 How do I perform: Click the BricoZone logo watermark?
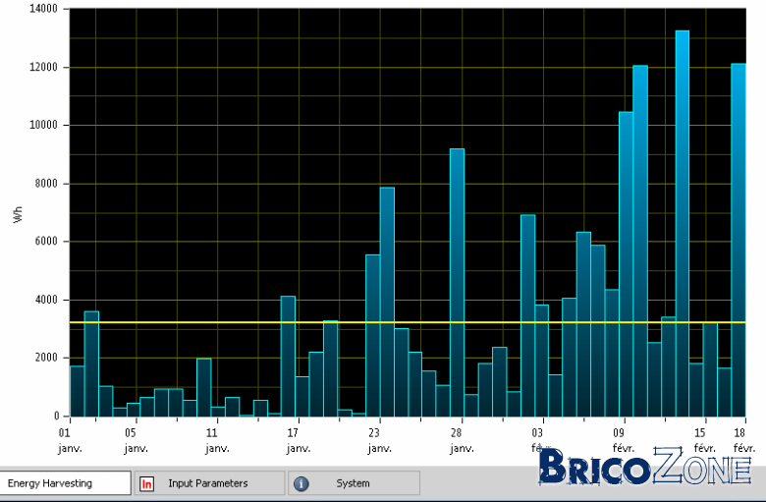pyautogui.click(x=645, y=467)
